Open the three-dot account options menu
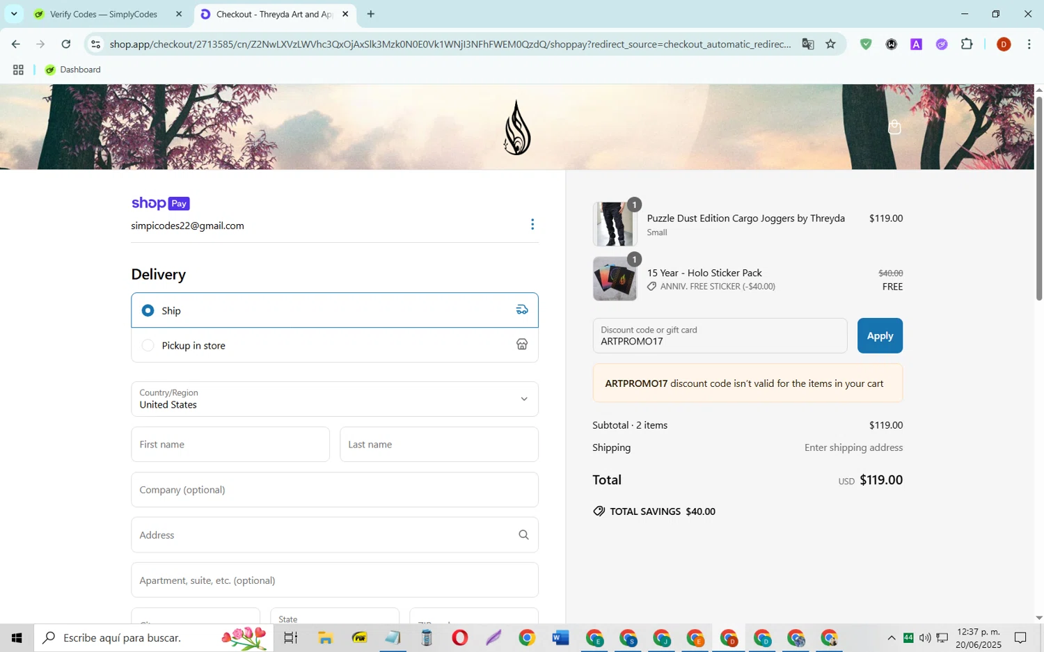1044x652 pixels. tap(532, 224)
